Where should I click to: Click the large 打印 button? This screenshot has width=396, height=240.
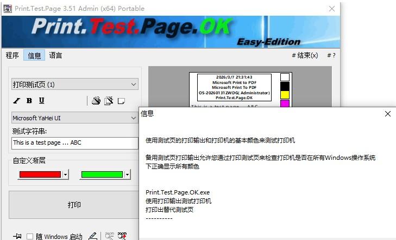click(74, 205)
